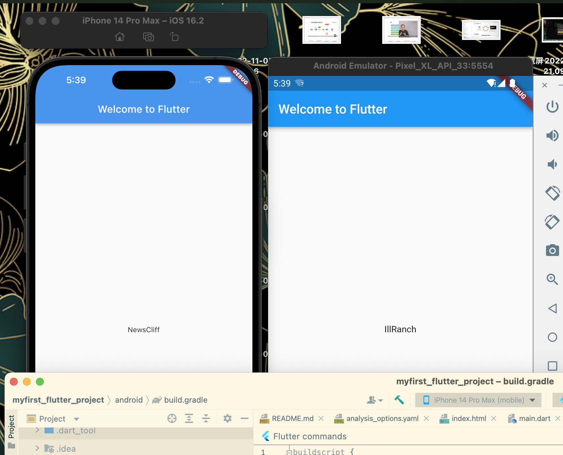Select opened file with the target icon
This screenshot has height=455, width=563.
coord(172,418)
